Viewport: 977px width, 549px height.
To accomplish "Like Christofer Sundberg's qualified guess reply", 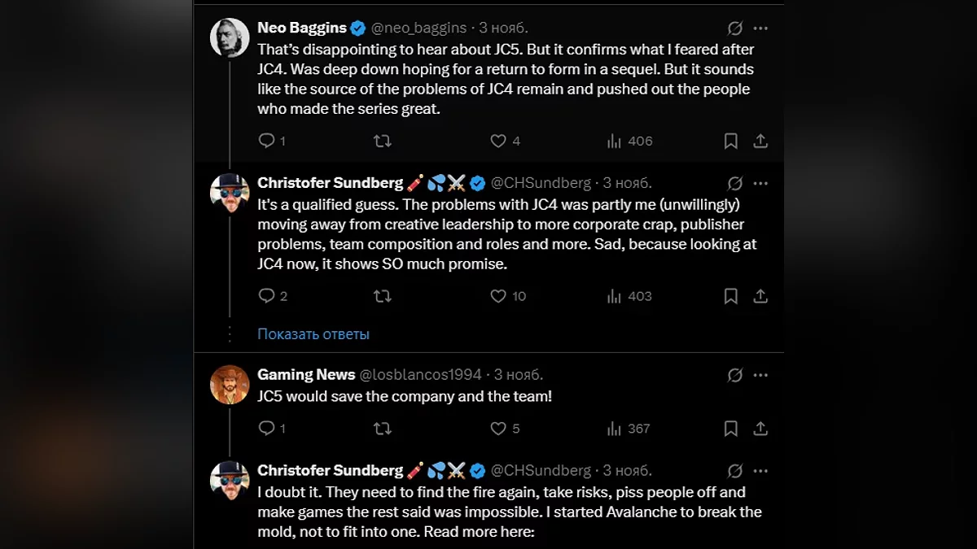I will tap(498, 296).
